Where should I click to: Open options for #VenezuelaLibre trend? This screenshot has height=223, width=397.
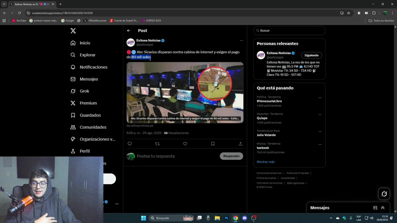[320, 98]
